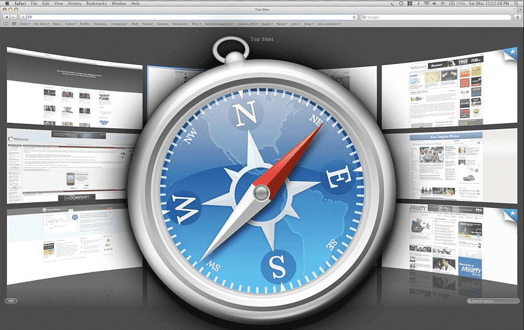Open a new tab with the plus button
The image size is (524, 330).
click(x=520, y=10)
